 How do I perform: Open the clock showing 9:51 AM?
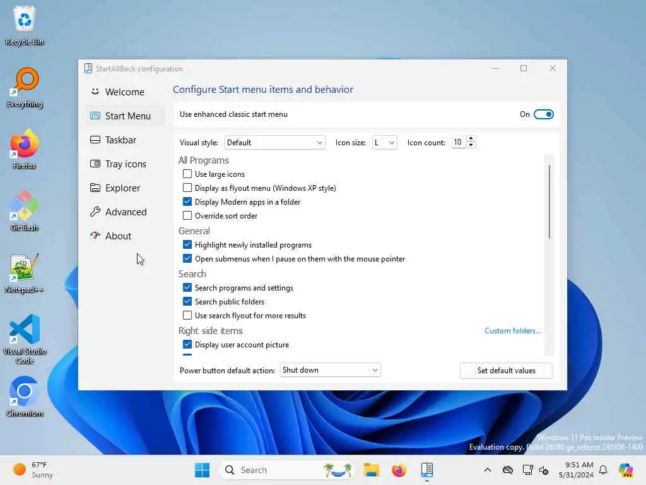[x=576, y=470]
